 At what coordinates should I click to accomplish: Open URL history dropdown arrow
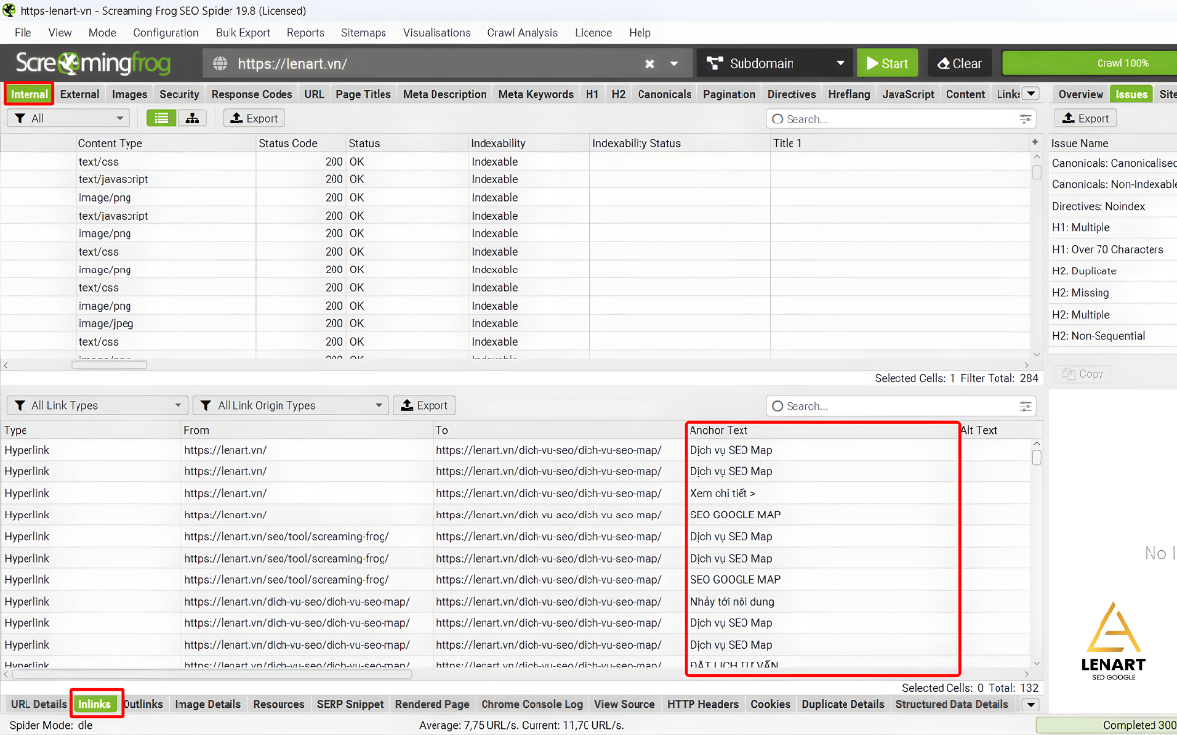point(674,64)
